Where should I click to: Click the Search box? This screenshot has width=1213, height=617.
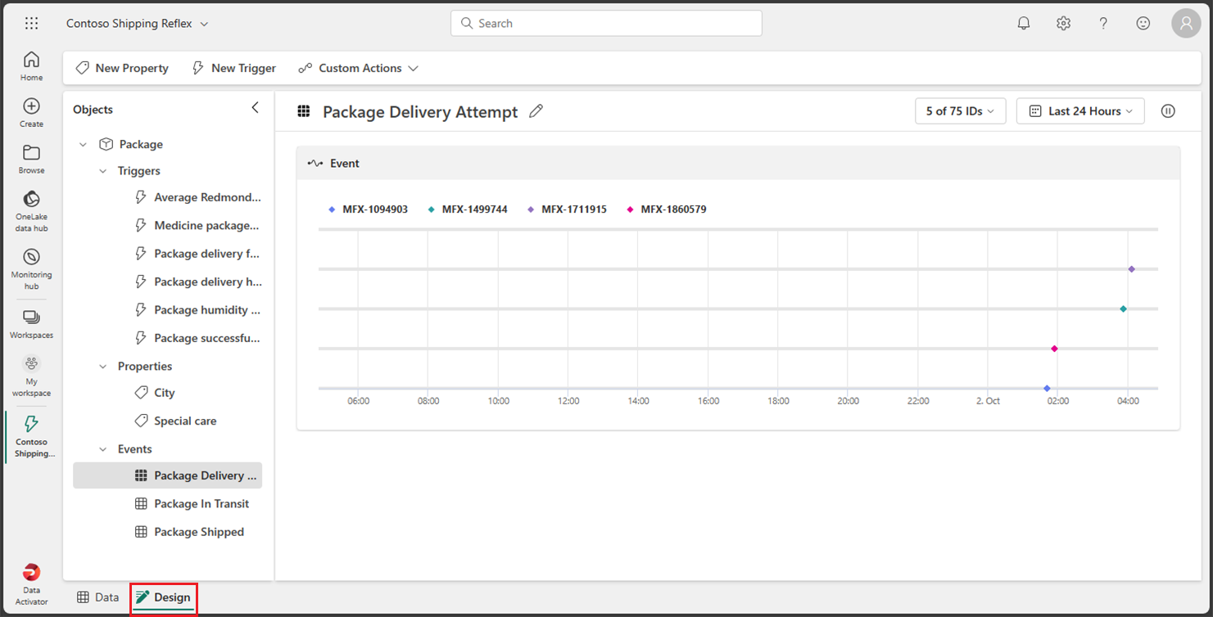[x=606, y=23]
